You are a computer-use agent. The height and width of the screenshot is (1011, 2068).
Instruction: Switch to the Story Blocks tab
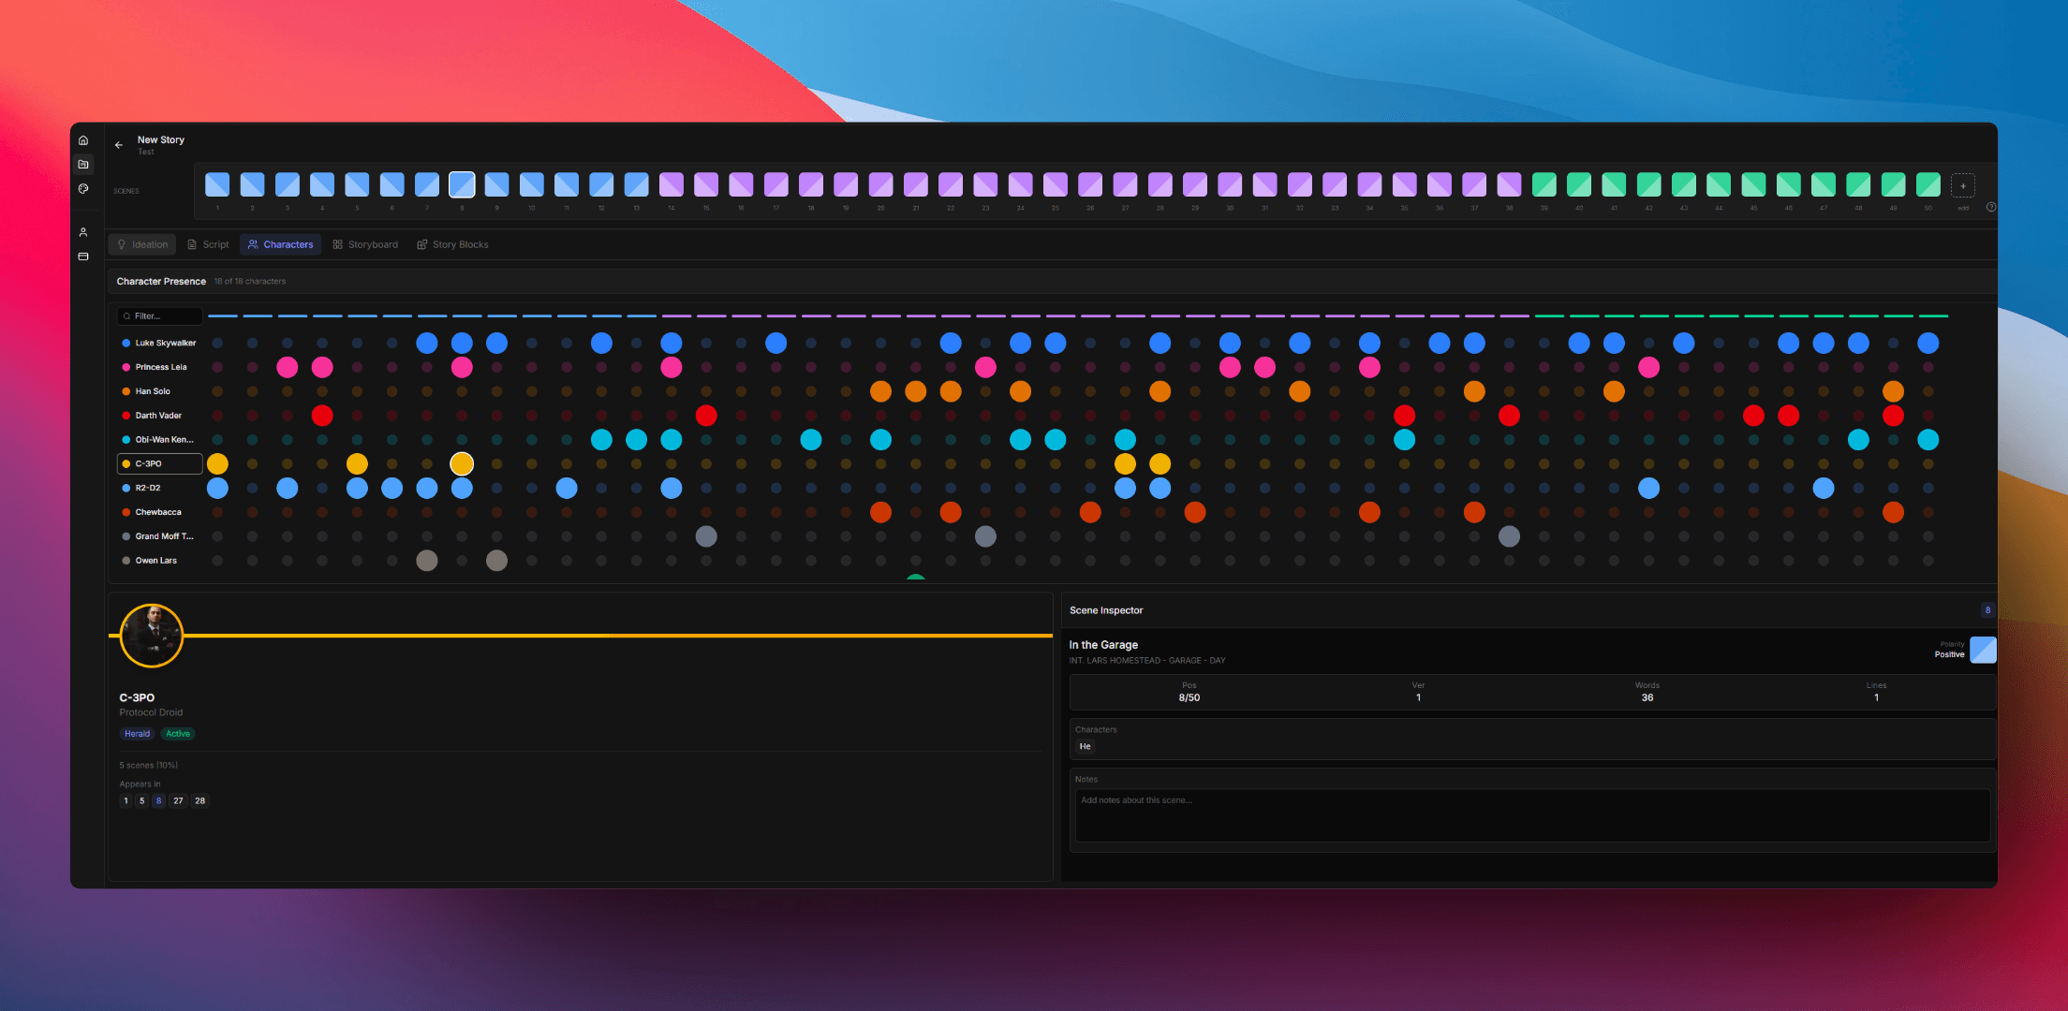click(453, 244)
